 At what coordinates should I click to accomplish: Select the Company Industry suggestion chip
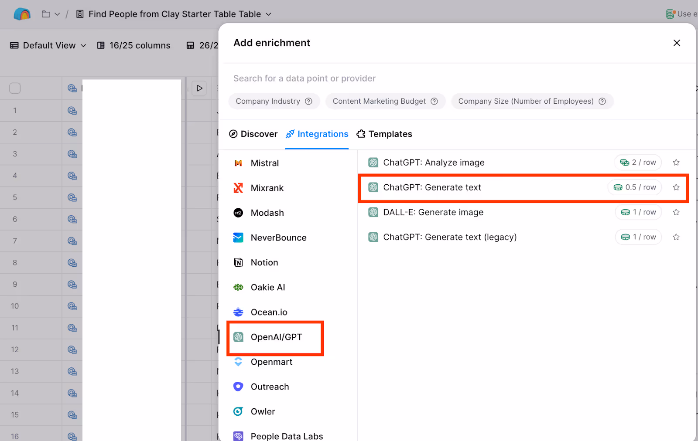pyautogui.click(x=274, y=101)
